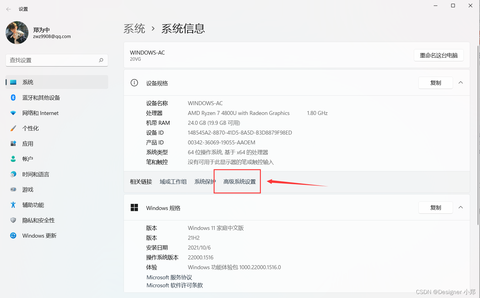Click product ID value 00342-36069-19055-AAOEM
Screen dimensions: 480x298
tap(221, 143)
